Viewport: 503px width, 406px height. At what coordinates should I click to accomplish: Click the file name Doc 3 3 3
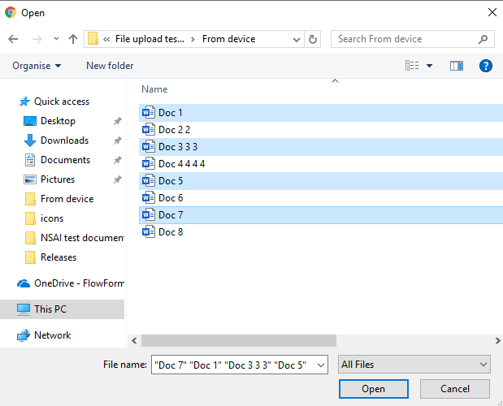tap(178, 147)
